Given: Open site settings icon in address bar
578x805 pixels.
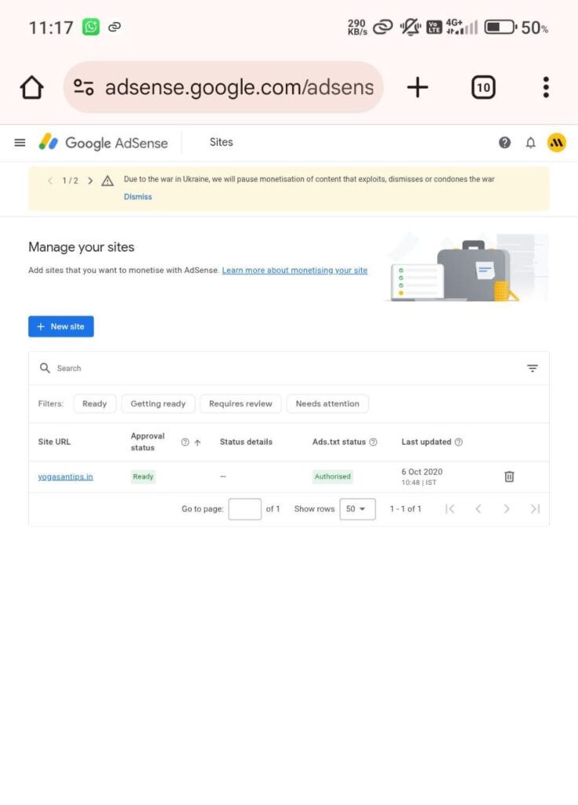Looking at the screenshot, I should pyautogui.click(x=83, y=87).
